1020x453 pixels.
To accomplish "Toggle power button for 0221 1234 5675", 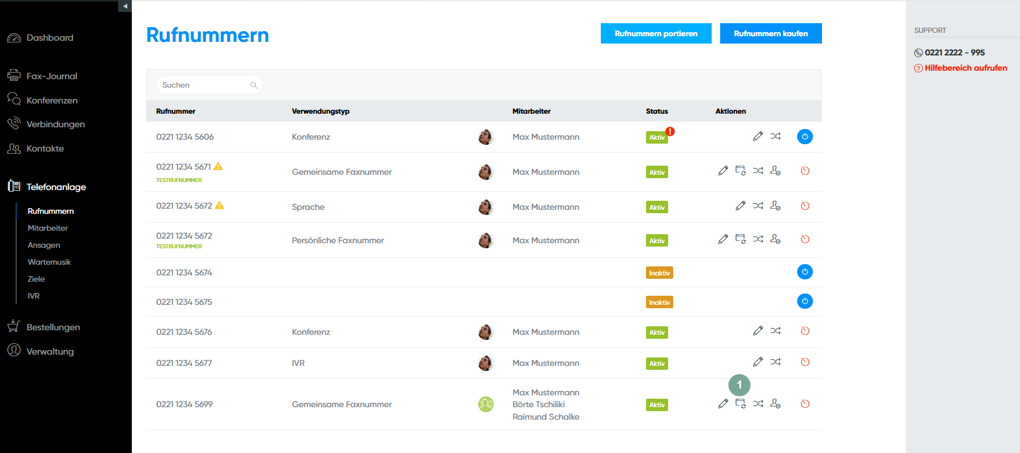I will (804, 301).
